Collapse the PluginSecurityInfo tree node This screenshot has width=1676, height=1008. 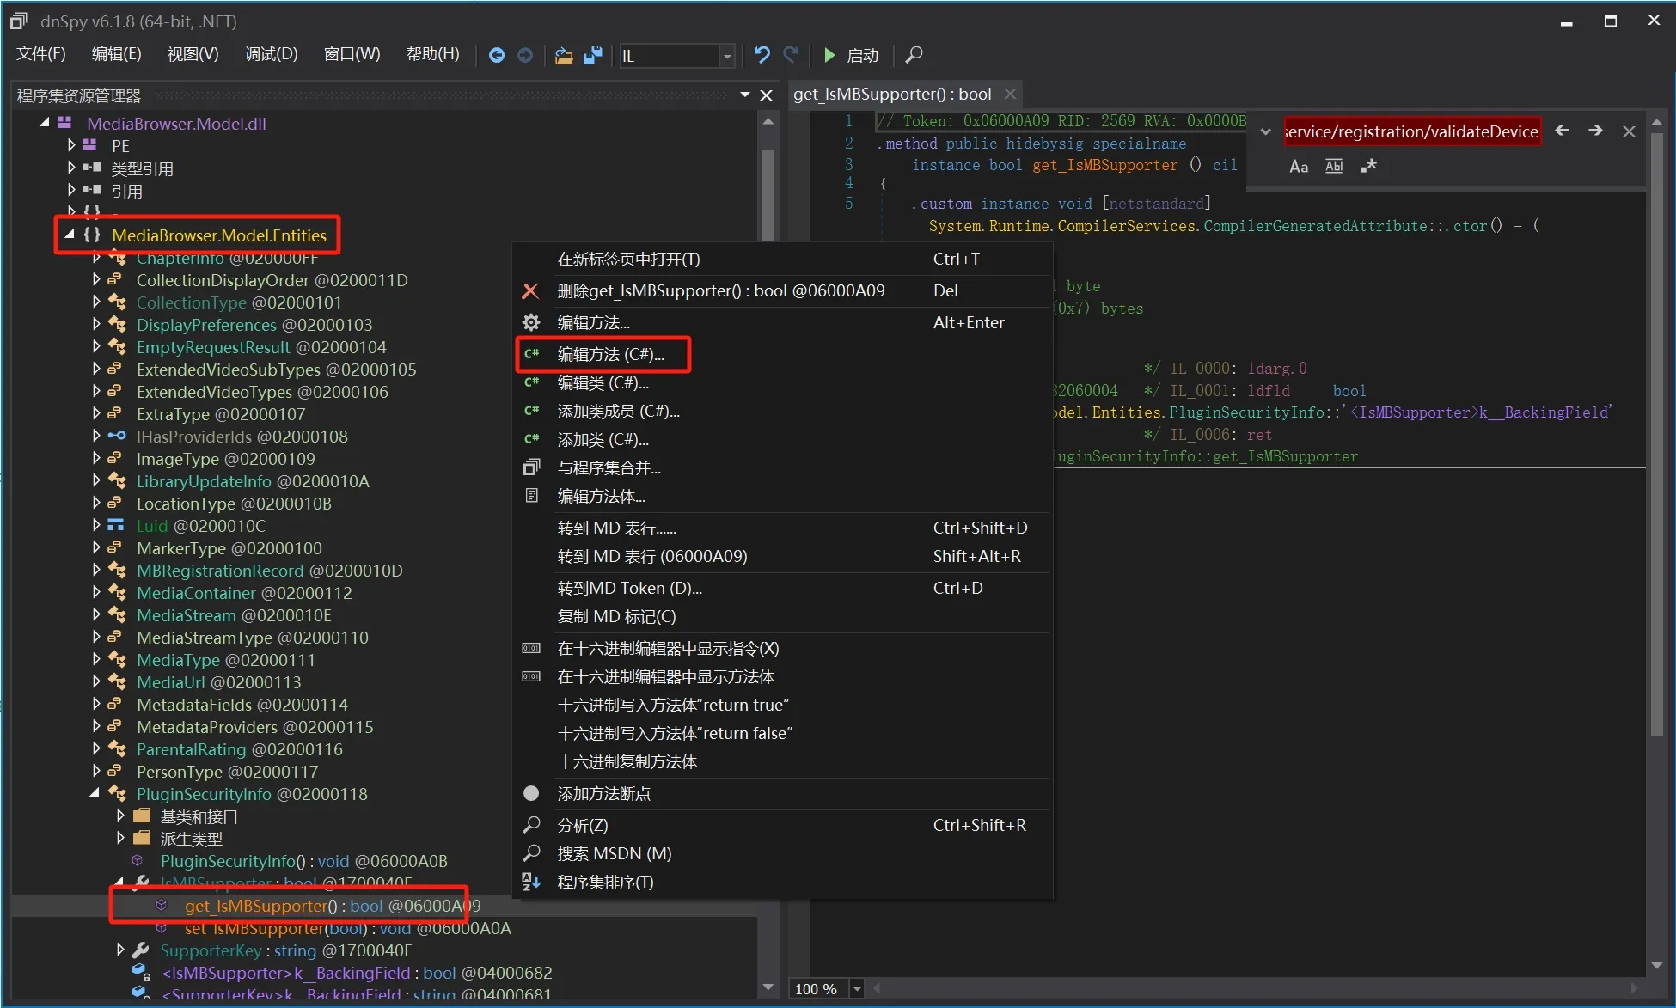pyautogui.click(x=95, y=793)
